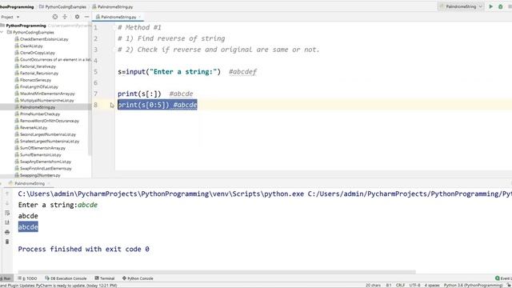Place cursor on line 5 s=input code
The width and height of the screenshot is (512, 288).
point(169,71)
